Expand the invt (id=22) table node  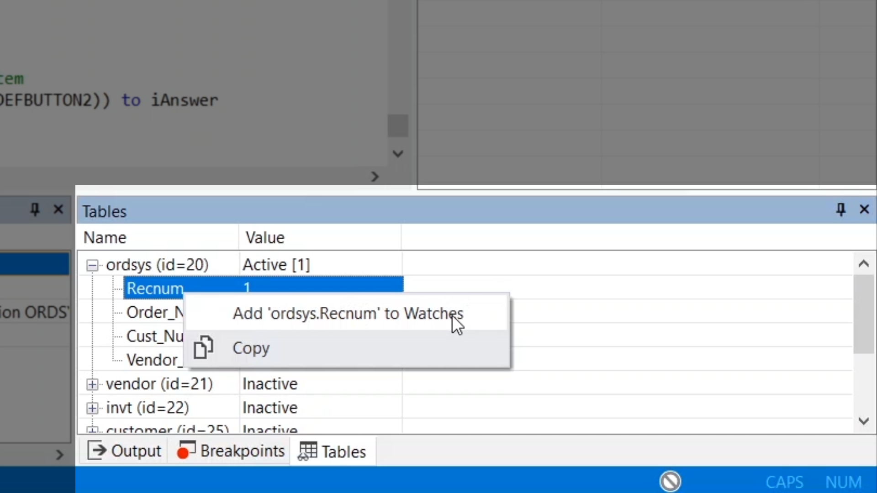92,408
